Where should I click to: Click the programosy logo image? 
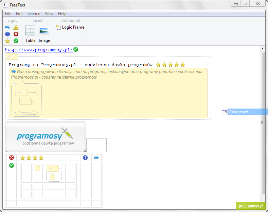tap(46, 136)
